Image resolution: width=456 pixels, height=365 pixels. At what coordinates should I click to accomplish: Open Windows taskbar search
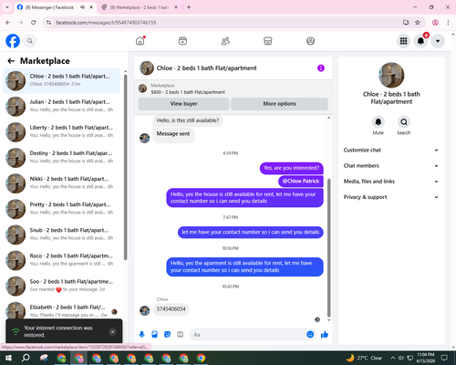pos(26,358)
